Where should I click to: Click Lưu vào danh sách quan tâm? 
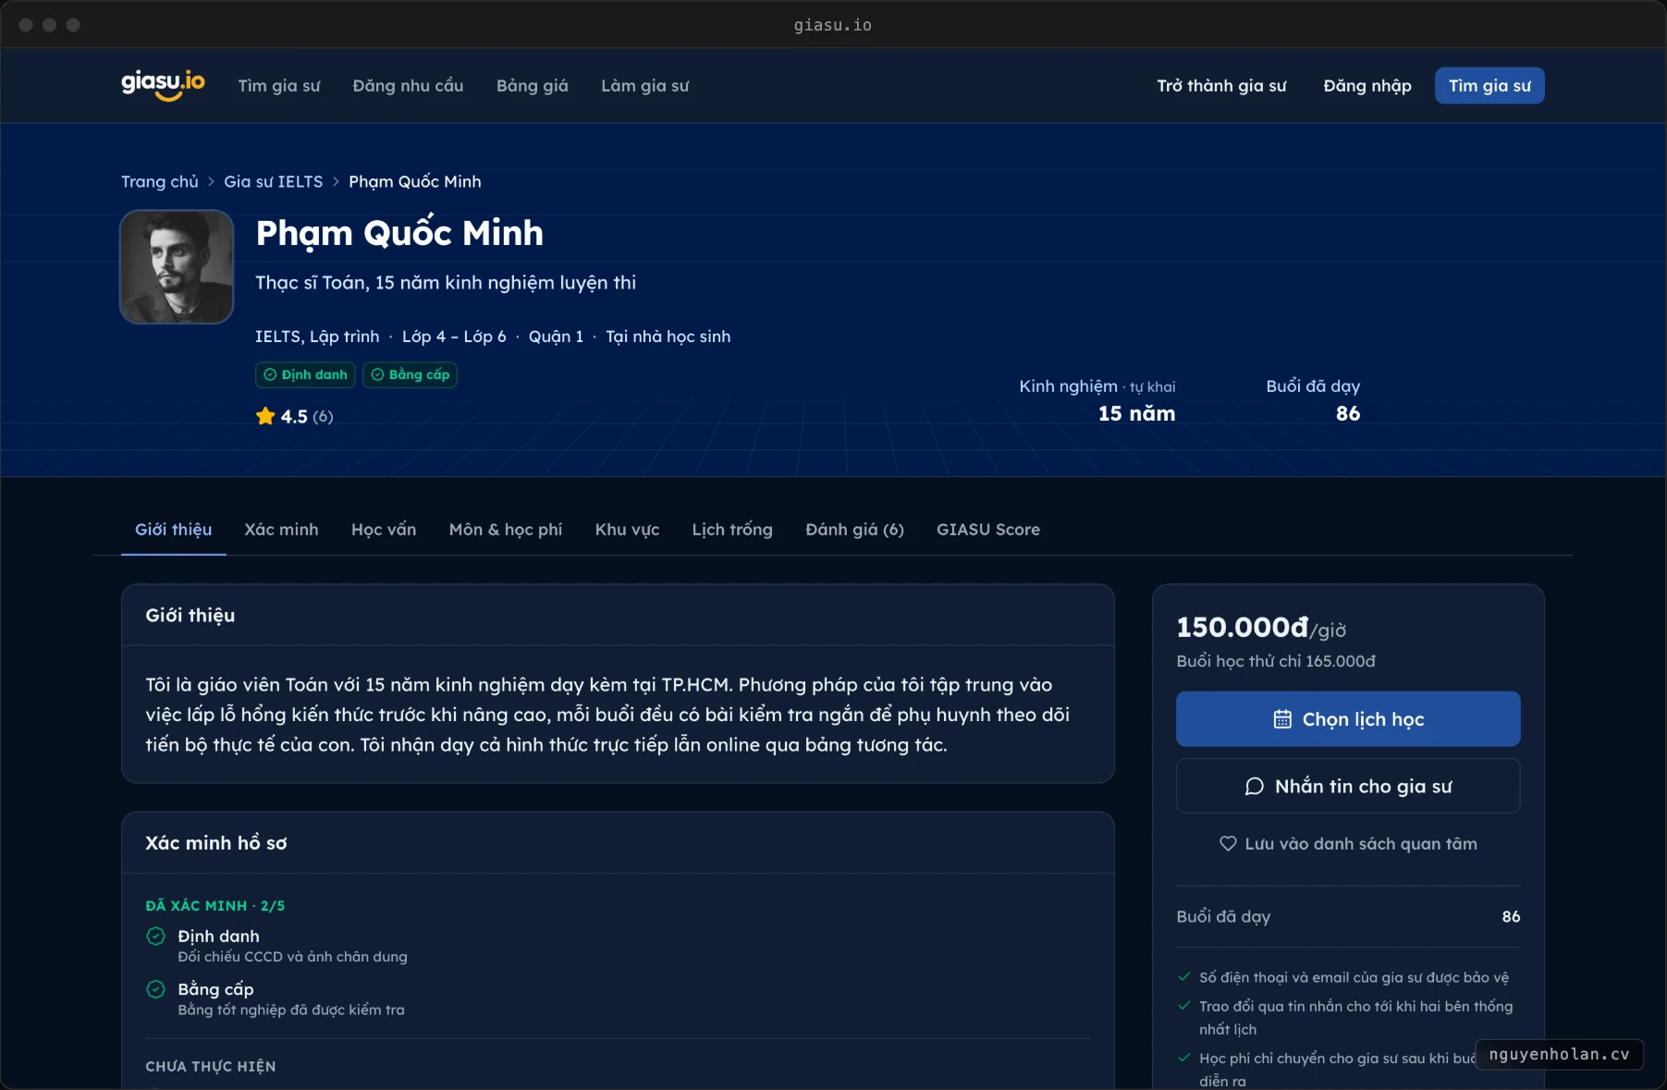point(1348,843)
